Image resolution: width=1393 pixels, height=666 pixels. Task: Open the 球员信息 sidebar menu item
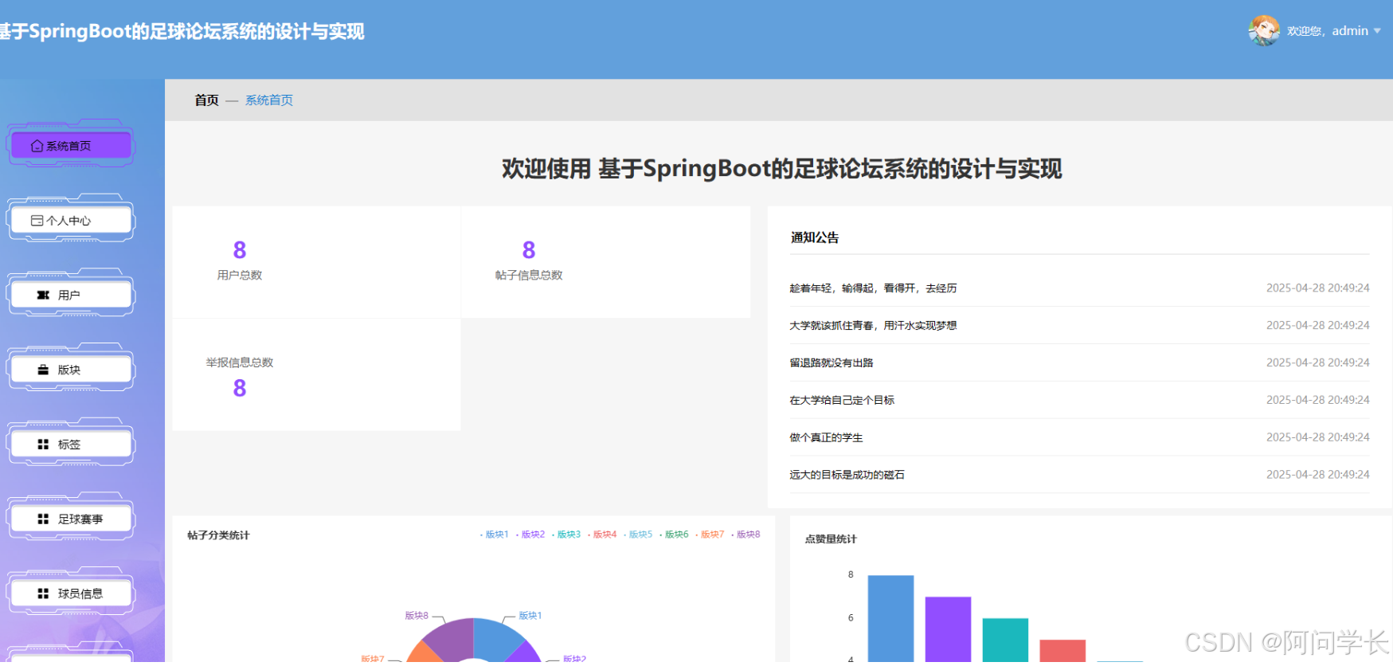[70, 594]
